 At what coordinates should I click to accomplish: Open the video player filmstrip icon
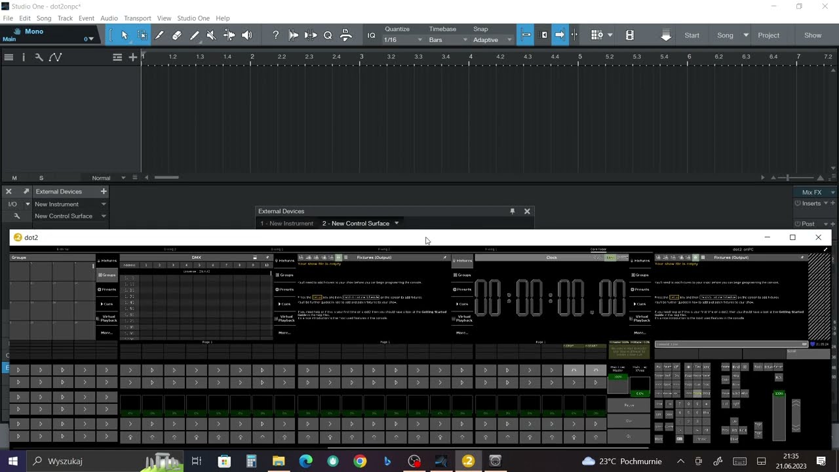630,35
